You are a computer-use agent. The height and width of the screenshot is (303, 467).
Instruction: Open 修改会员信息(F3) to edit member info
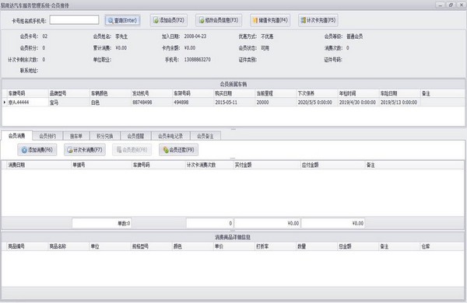219,20
